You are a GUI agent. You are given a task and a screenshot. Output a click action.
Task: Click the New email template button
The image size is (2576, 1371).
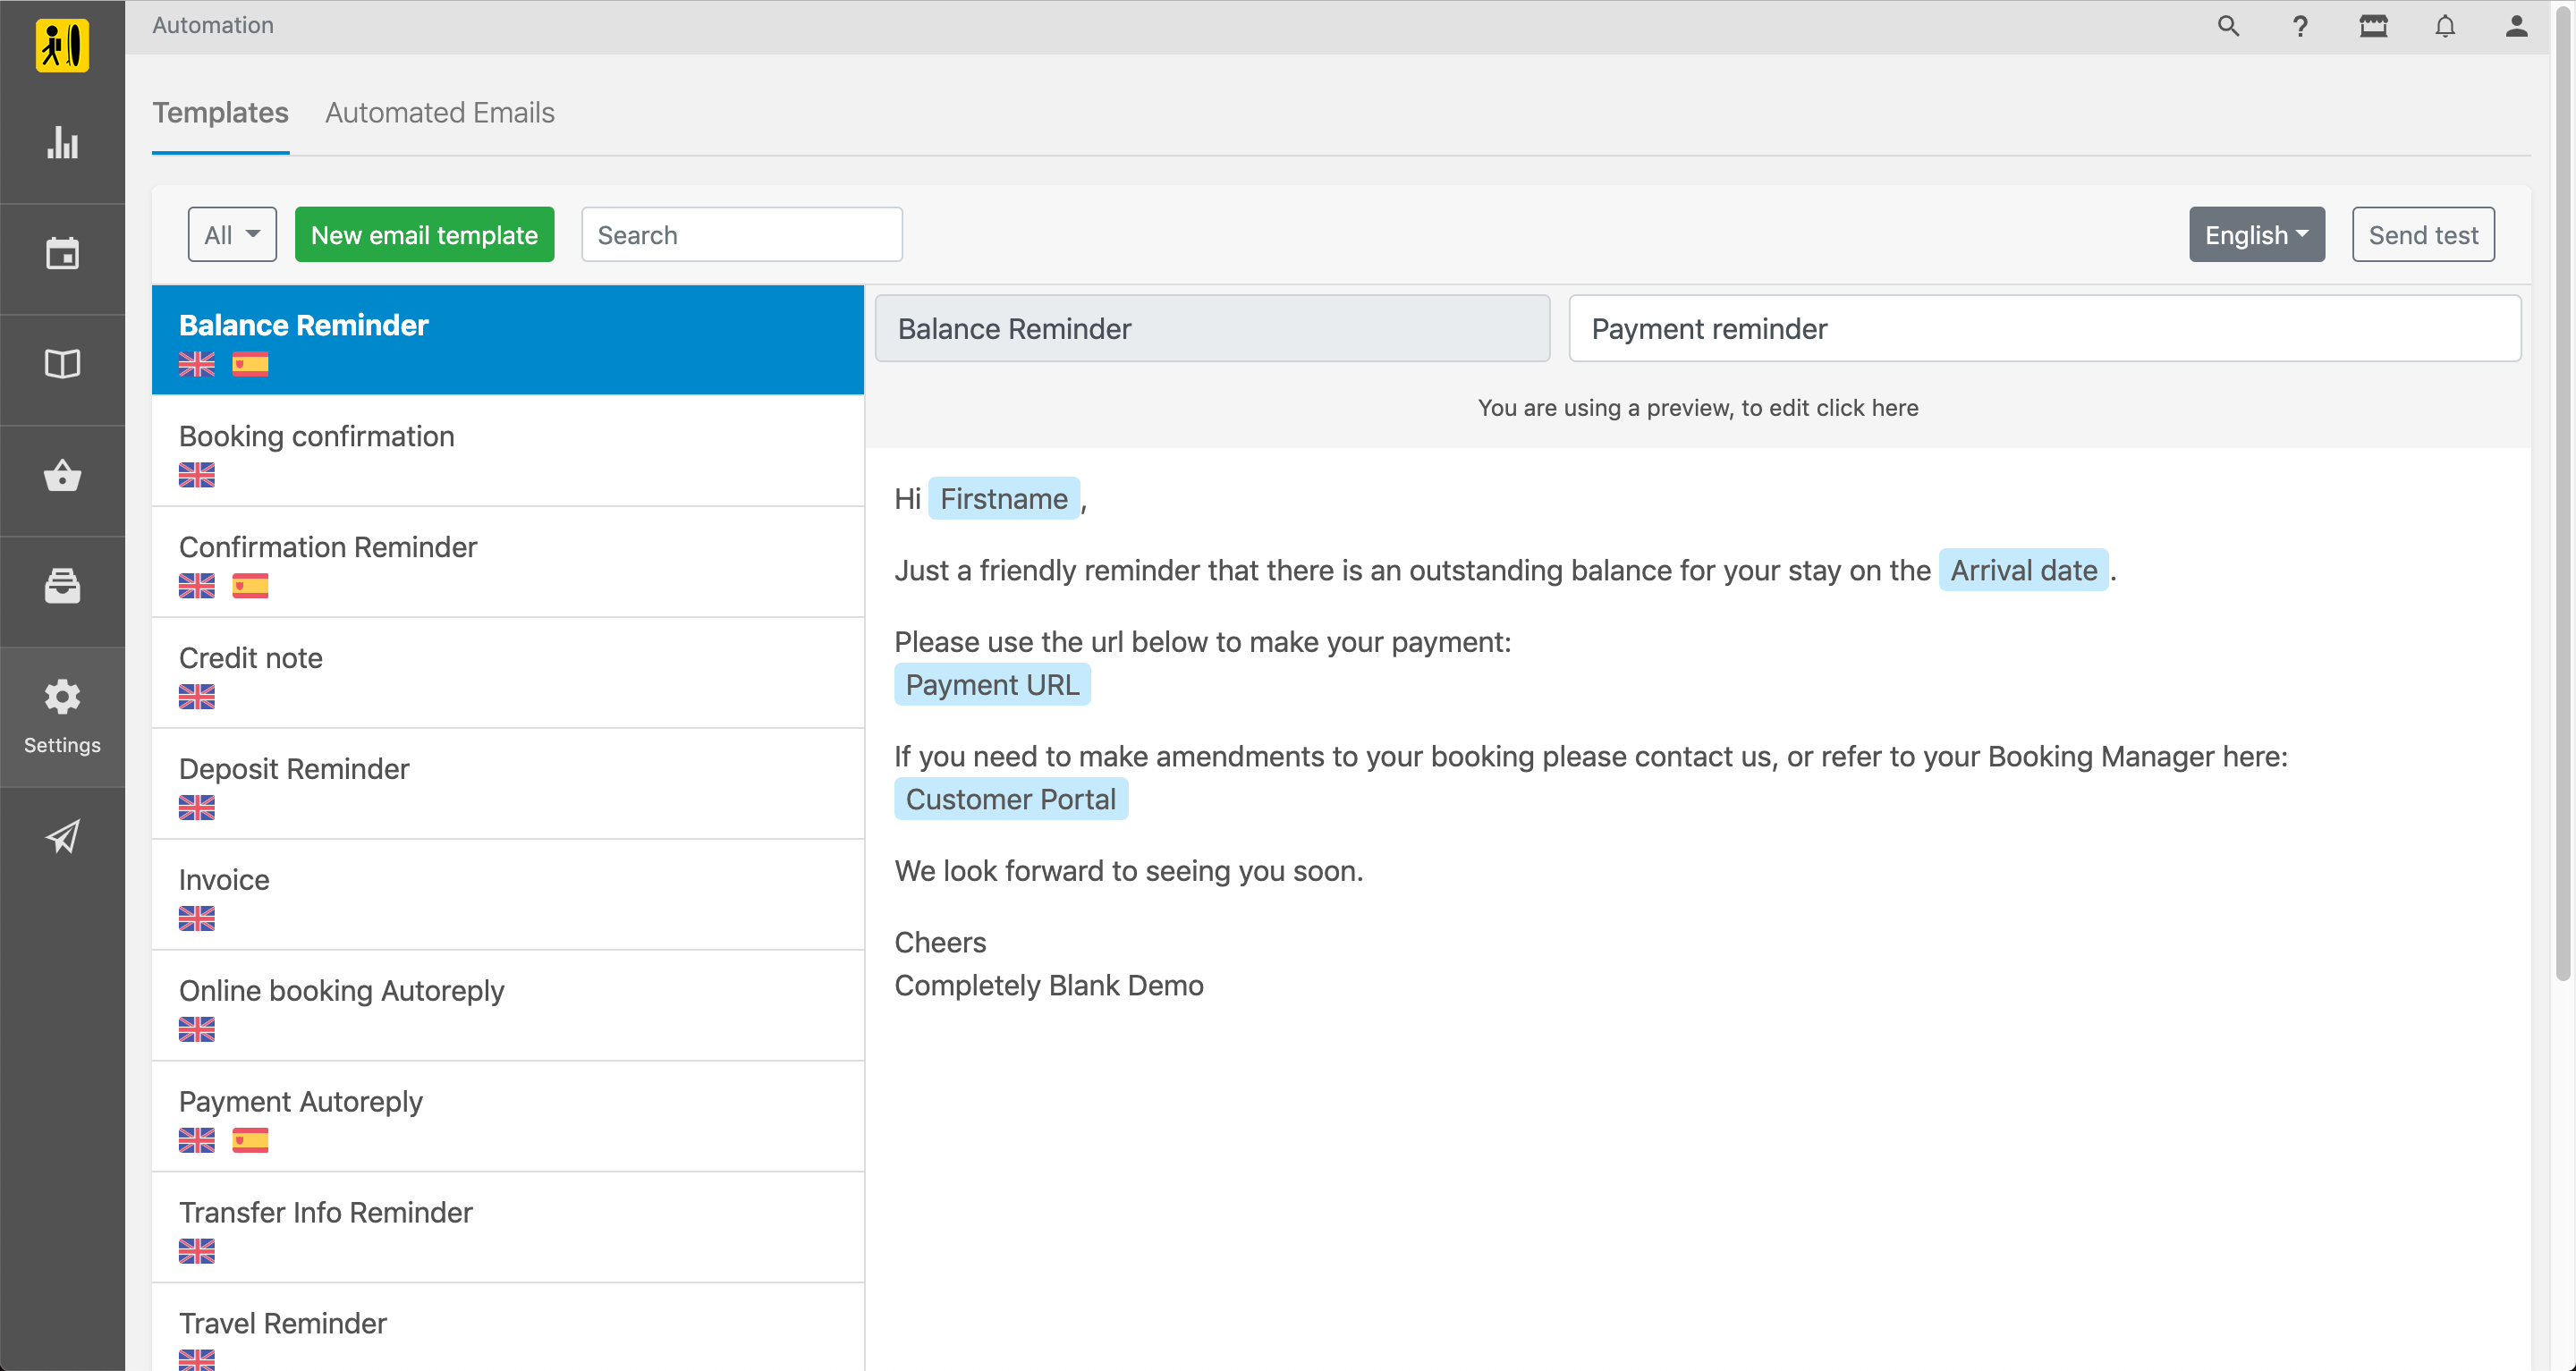424,235
